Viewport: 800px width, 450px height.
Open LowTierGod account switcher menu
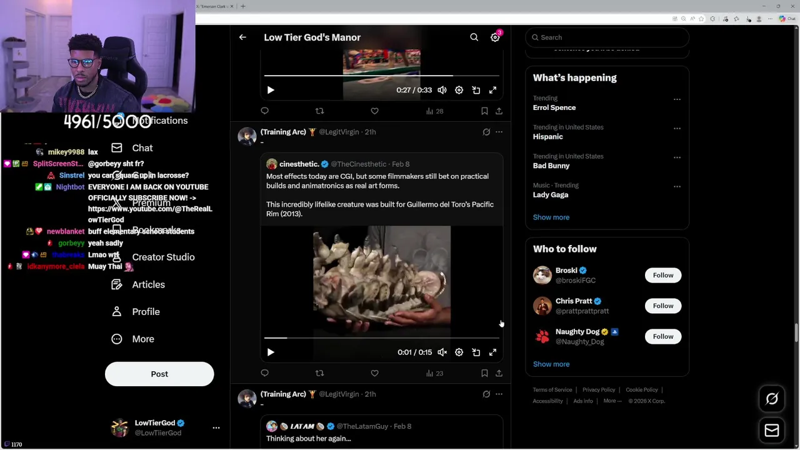(162, 427)
